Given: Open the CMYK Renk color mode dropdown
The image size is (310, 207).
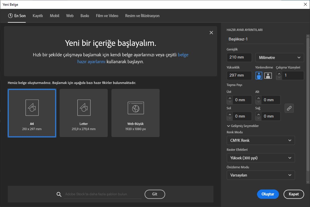Looking at the screenshot, I should [x=260, y=140].
